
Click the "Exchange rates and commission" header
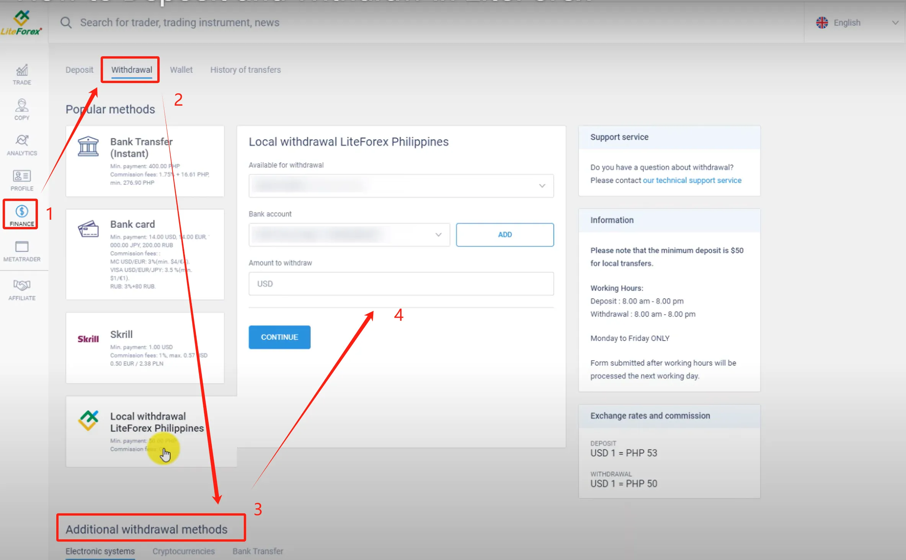coord(669,416)
